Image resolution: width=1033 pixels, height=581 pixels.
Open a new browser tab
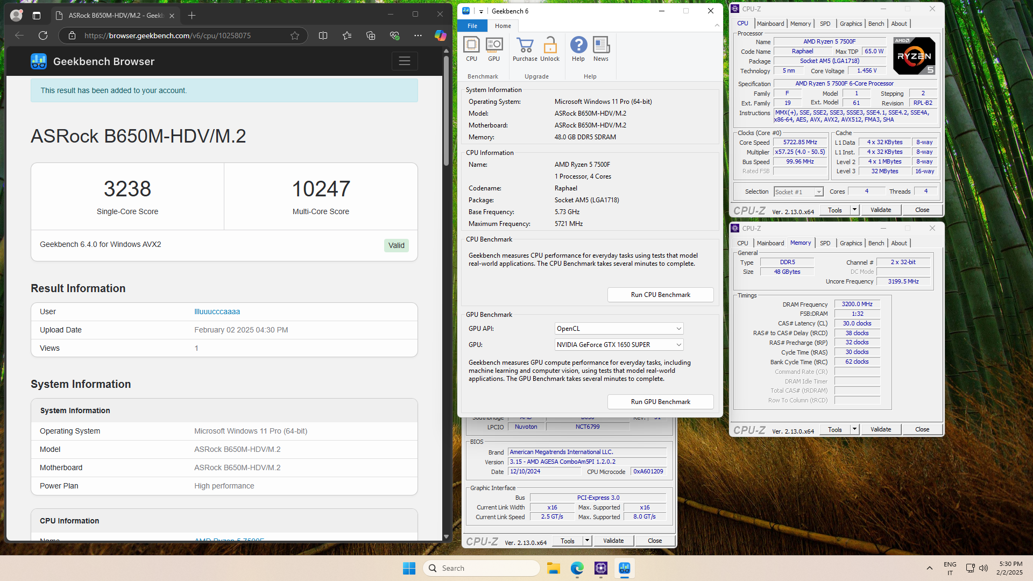tap(192, 15)
